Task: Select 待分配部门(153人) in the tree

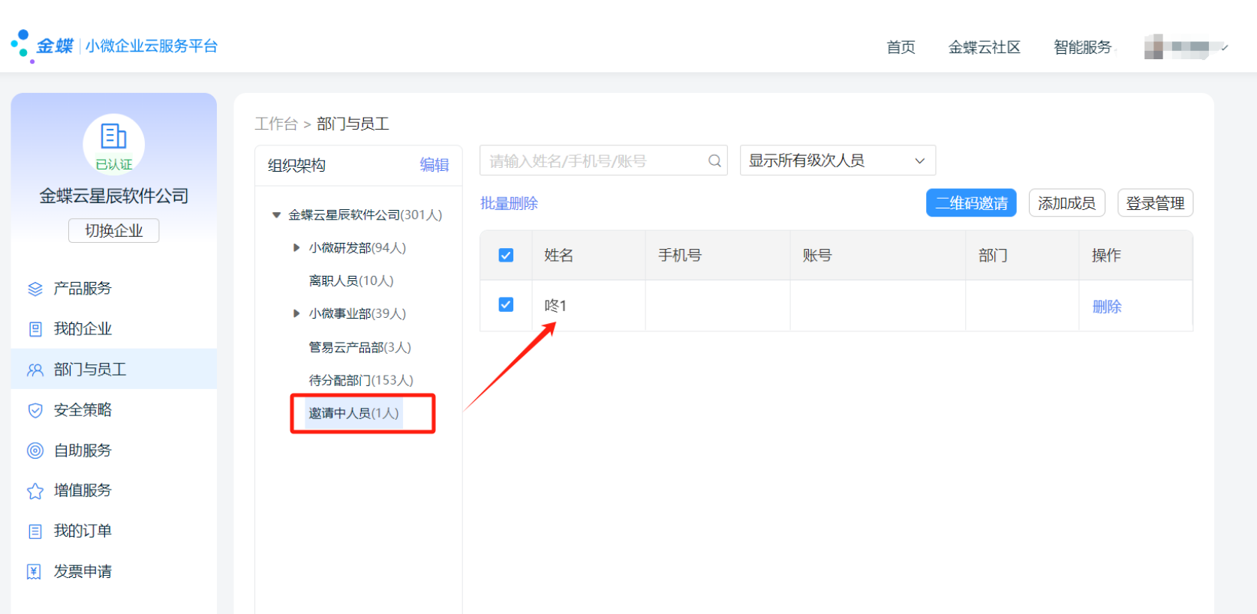Action: point(361,380)
